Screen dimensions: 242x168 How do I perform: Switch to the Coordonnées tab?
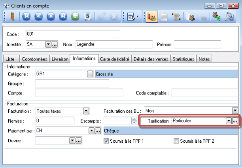[x=34, y=59]
